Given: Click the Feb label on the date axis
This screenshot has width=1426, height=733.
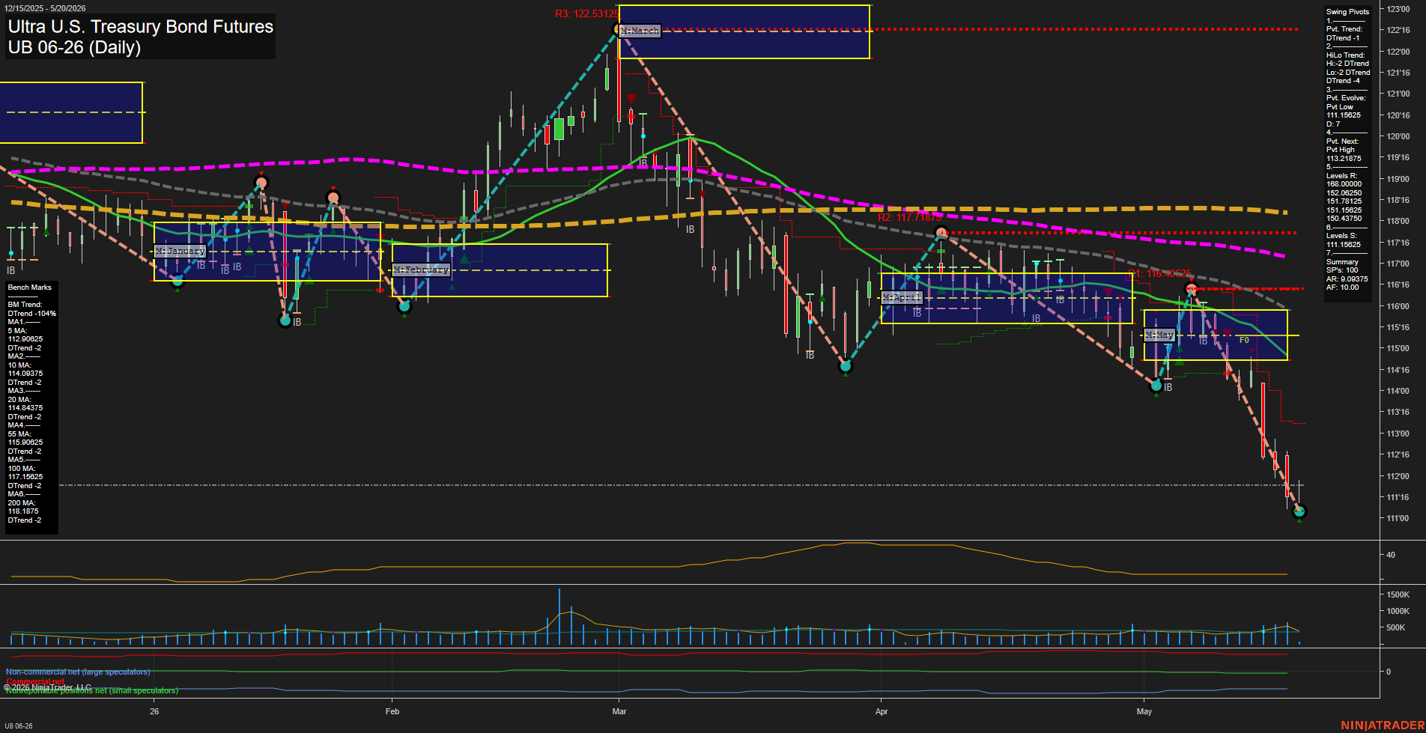Looking at the screenshot, I should pos(392,711).
